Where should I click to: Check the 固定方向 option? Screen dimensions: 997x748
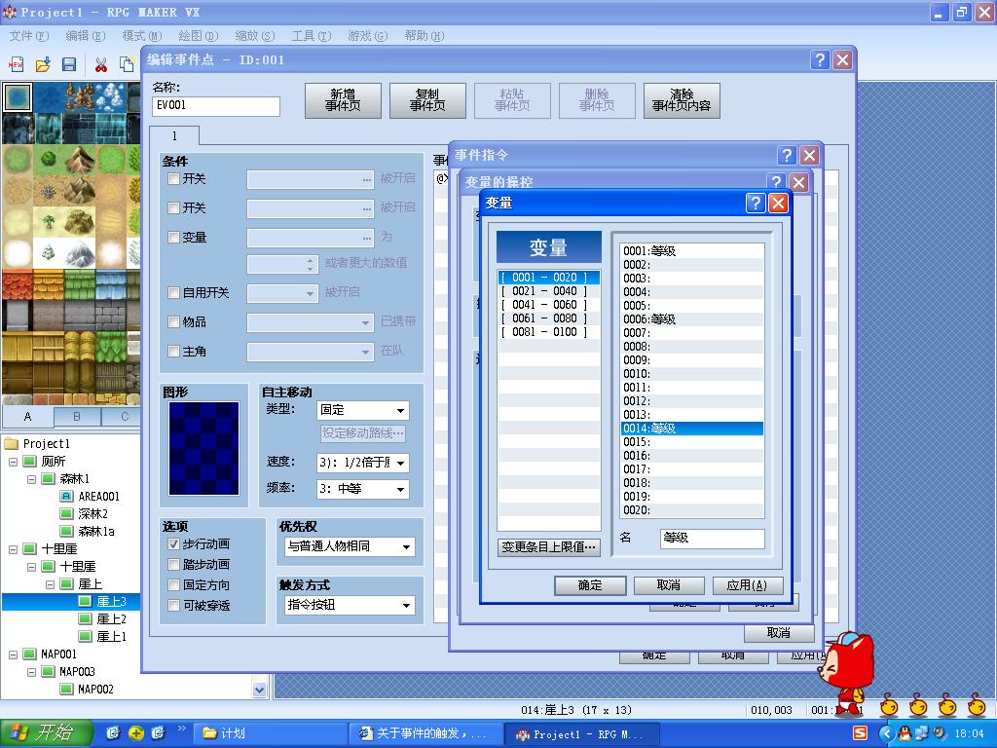tap(173, 585)
